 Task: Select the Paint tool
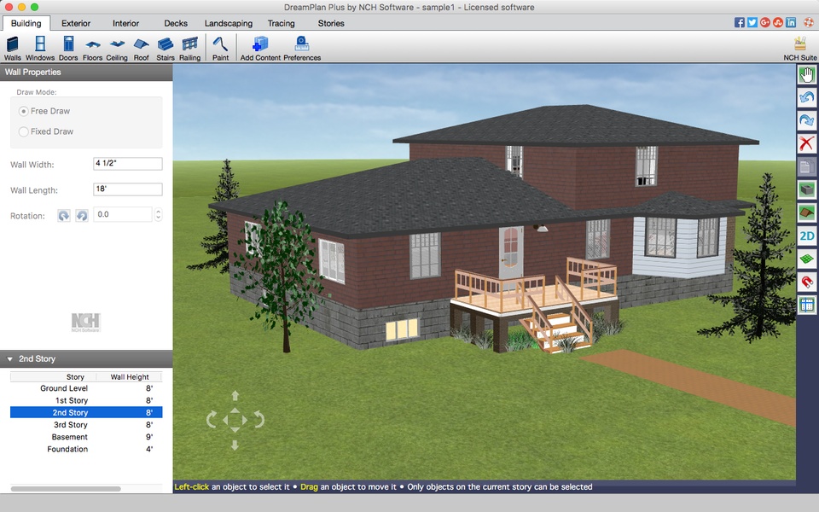click(x=220, y=48)
